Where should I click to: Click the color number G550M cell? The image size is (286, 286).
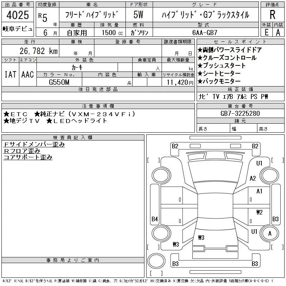[59, 82]
